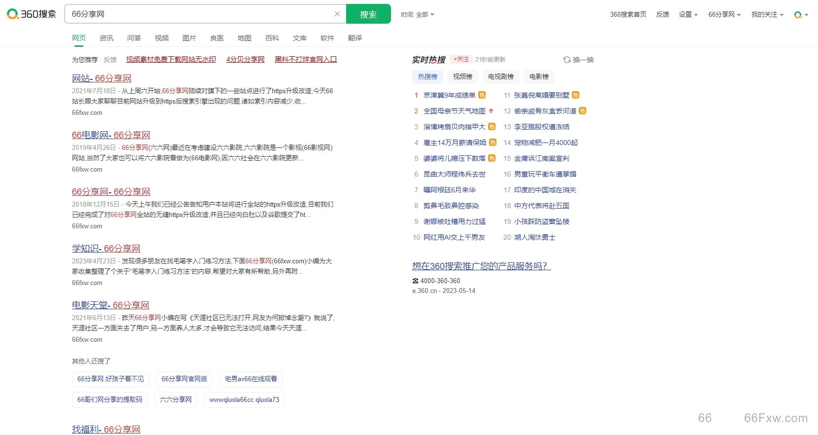Image resolution: width=818 pixels, height=435 pixels.
Task: Select the 视频榜 tab
Action: pos(462,76)
